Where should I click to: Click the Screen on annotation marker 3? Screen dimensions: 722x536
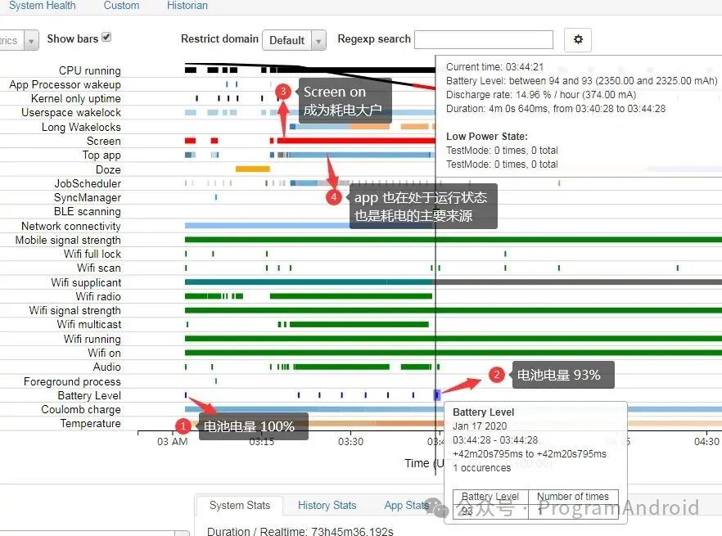coord(282,92)
